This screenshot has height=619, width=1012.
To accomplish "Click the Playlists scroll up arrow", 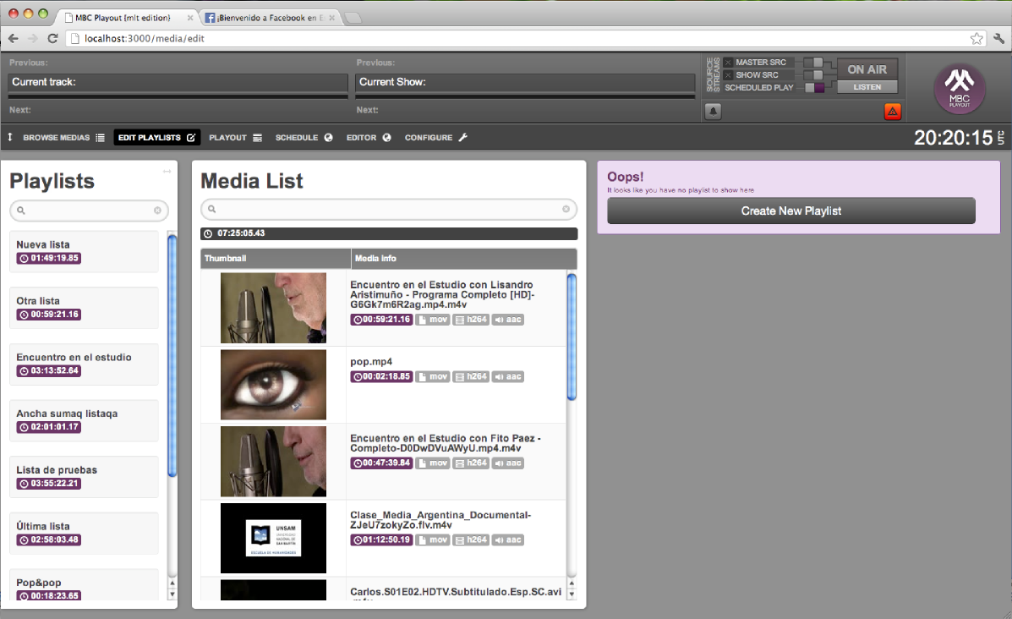I will 172,583.
